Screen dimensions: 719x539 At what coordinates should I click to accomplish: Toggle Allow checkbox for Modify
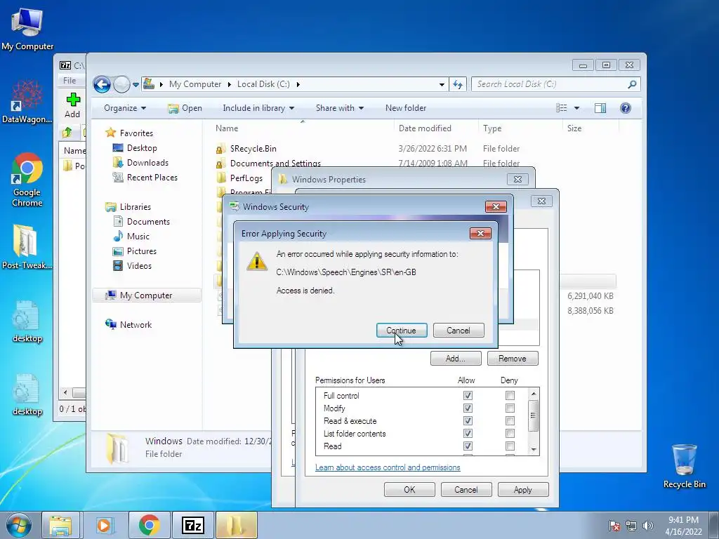tap(468, 408)
